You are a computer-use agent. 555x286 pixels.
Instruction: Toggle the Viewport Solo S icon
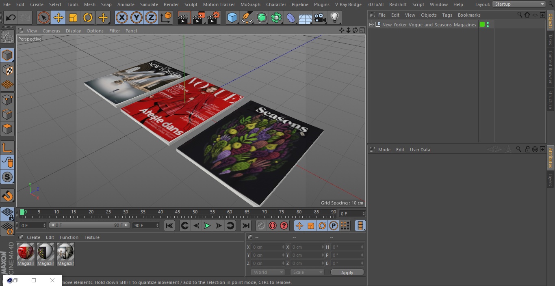(7, 177)
